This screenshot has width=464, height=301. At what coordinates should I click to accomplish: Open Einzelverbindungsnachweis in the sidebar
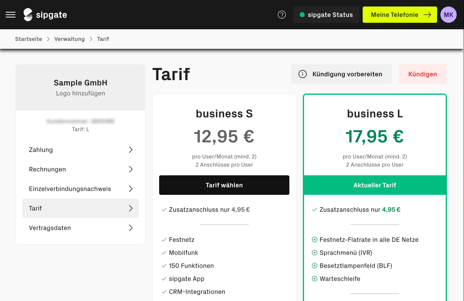[x=70, y=189]
